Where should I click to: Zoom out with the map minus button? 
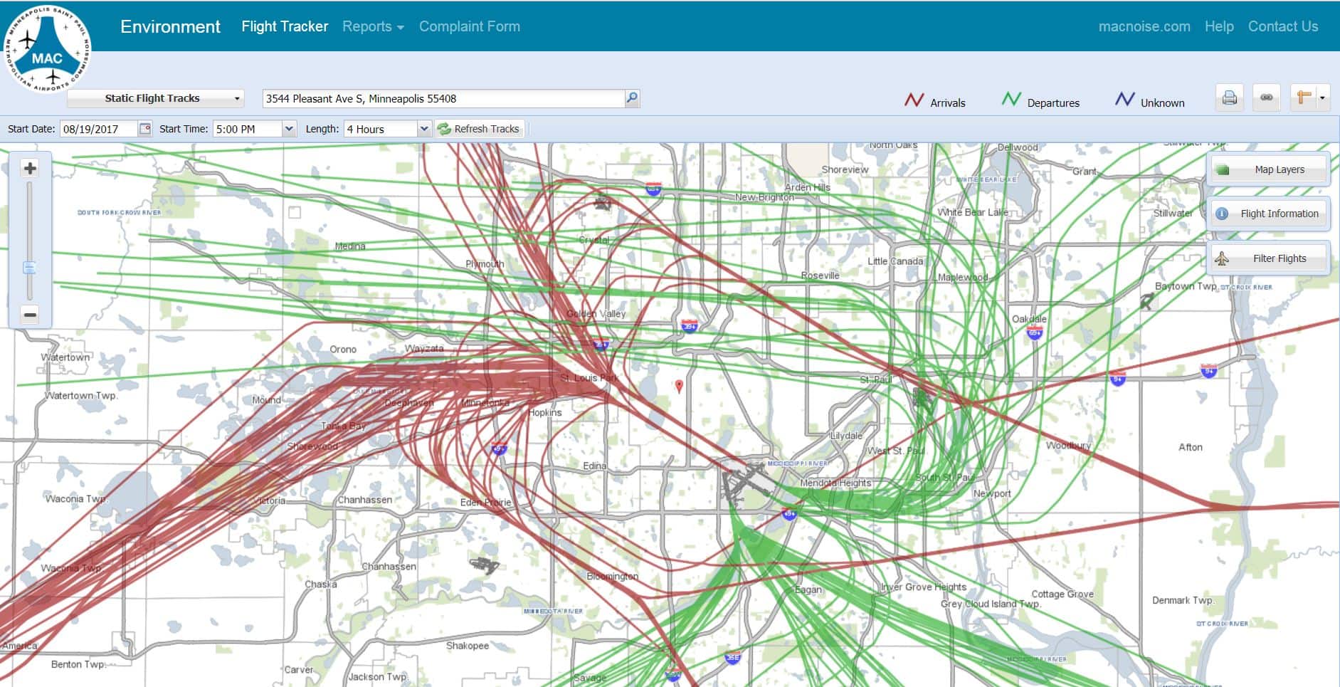(x=30, y=315)
